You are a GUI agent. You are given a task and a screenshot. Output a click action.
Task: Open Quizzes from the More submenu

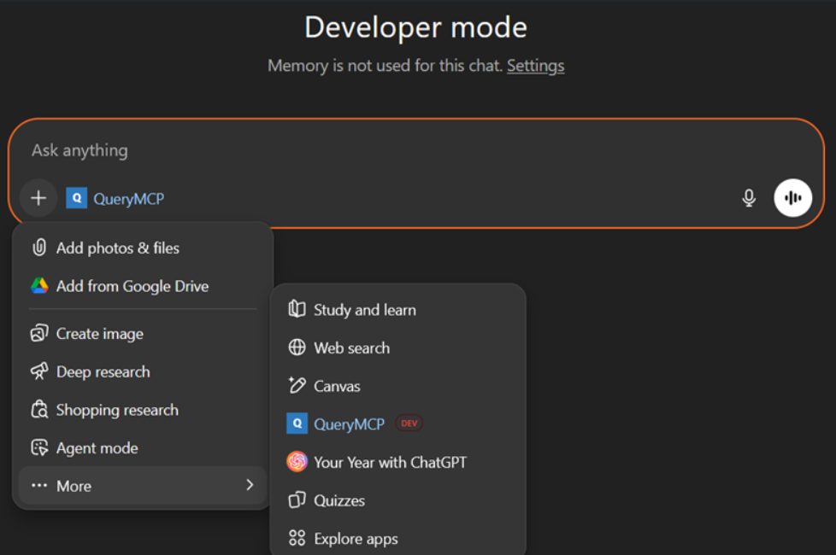point(339,500)
